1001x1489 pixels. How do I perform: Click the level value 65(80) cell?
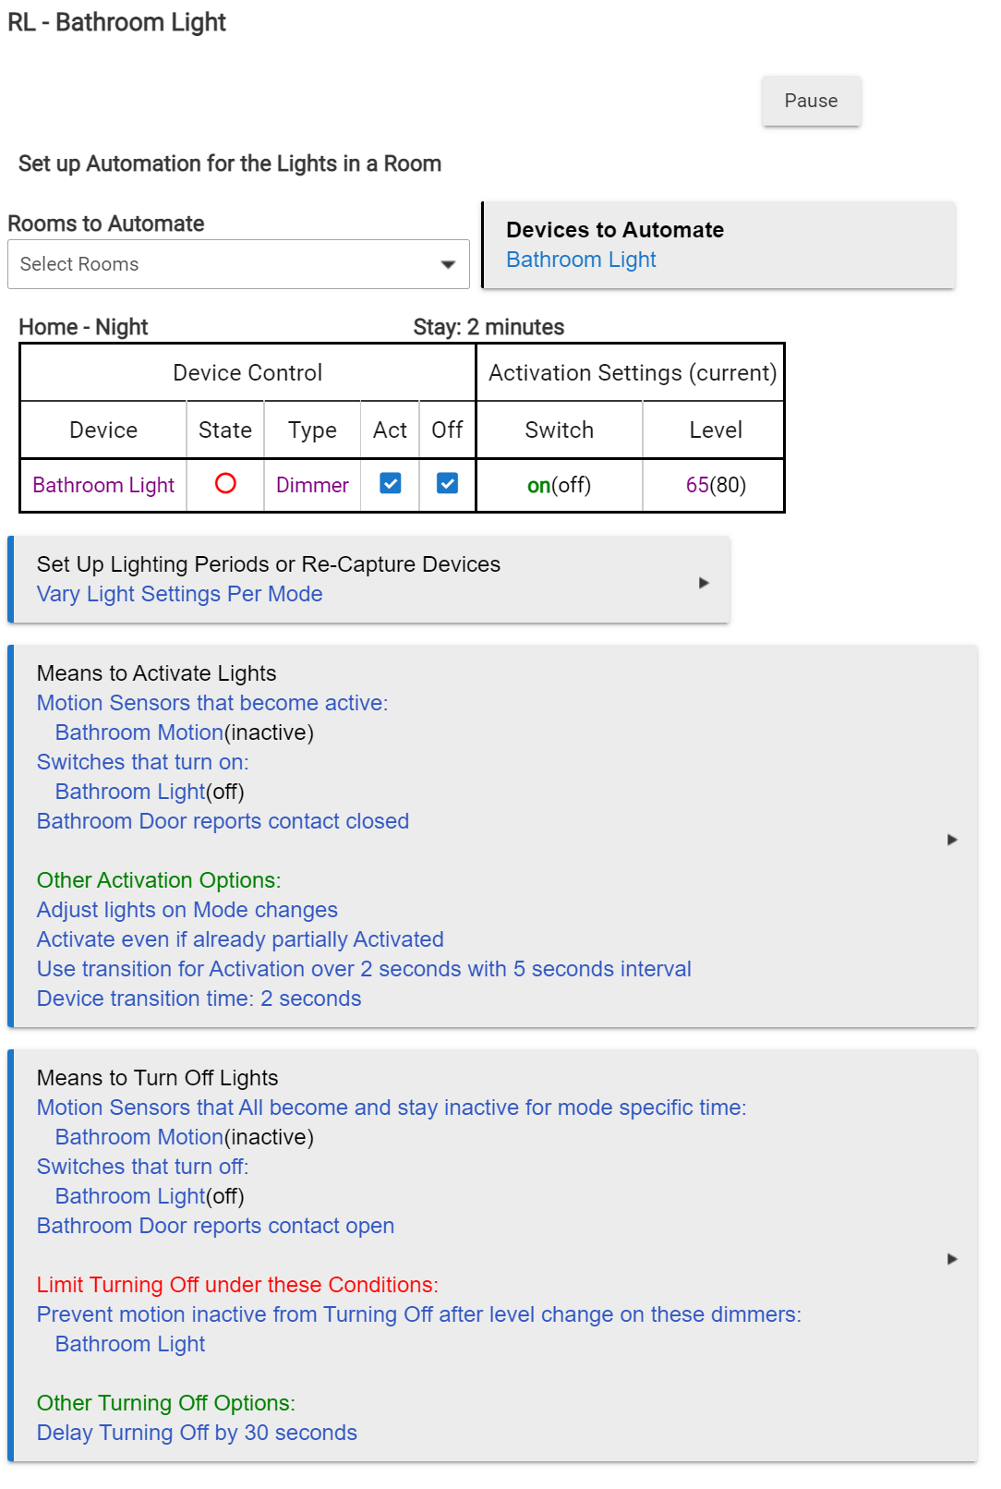tap(716, 485)
